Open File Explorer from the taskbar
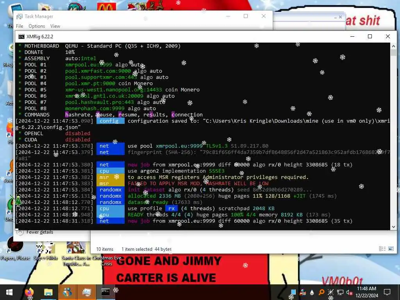 [x=48, y=292]
